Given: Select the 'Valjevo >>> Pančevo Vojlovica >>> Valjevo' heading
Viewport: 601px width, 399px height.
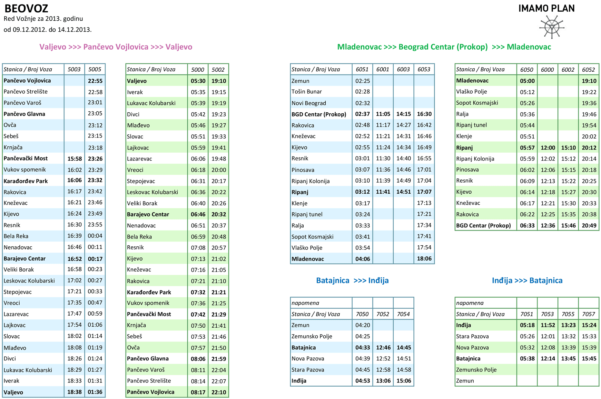Looking at the screenshot, I should (116, 47).
